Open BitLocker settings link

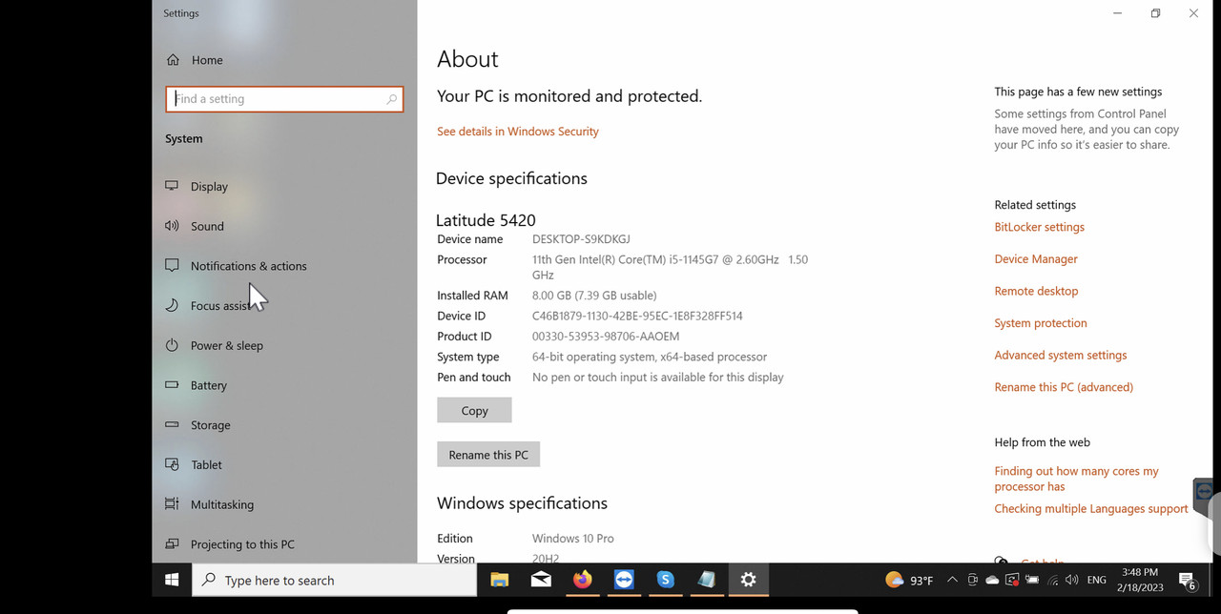pyautogui.click(x=1039, y=227)
